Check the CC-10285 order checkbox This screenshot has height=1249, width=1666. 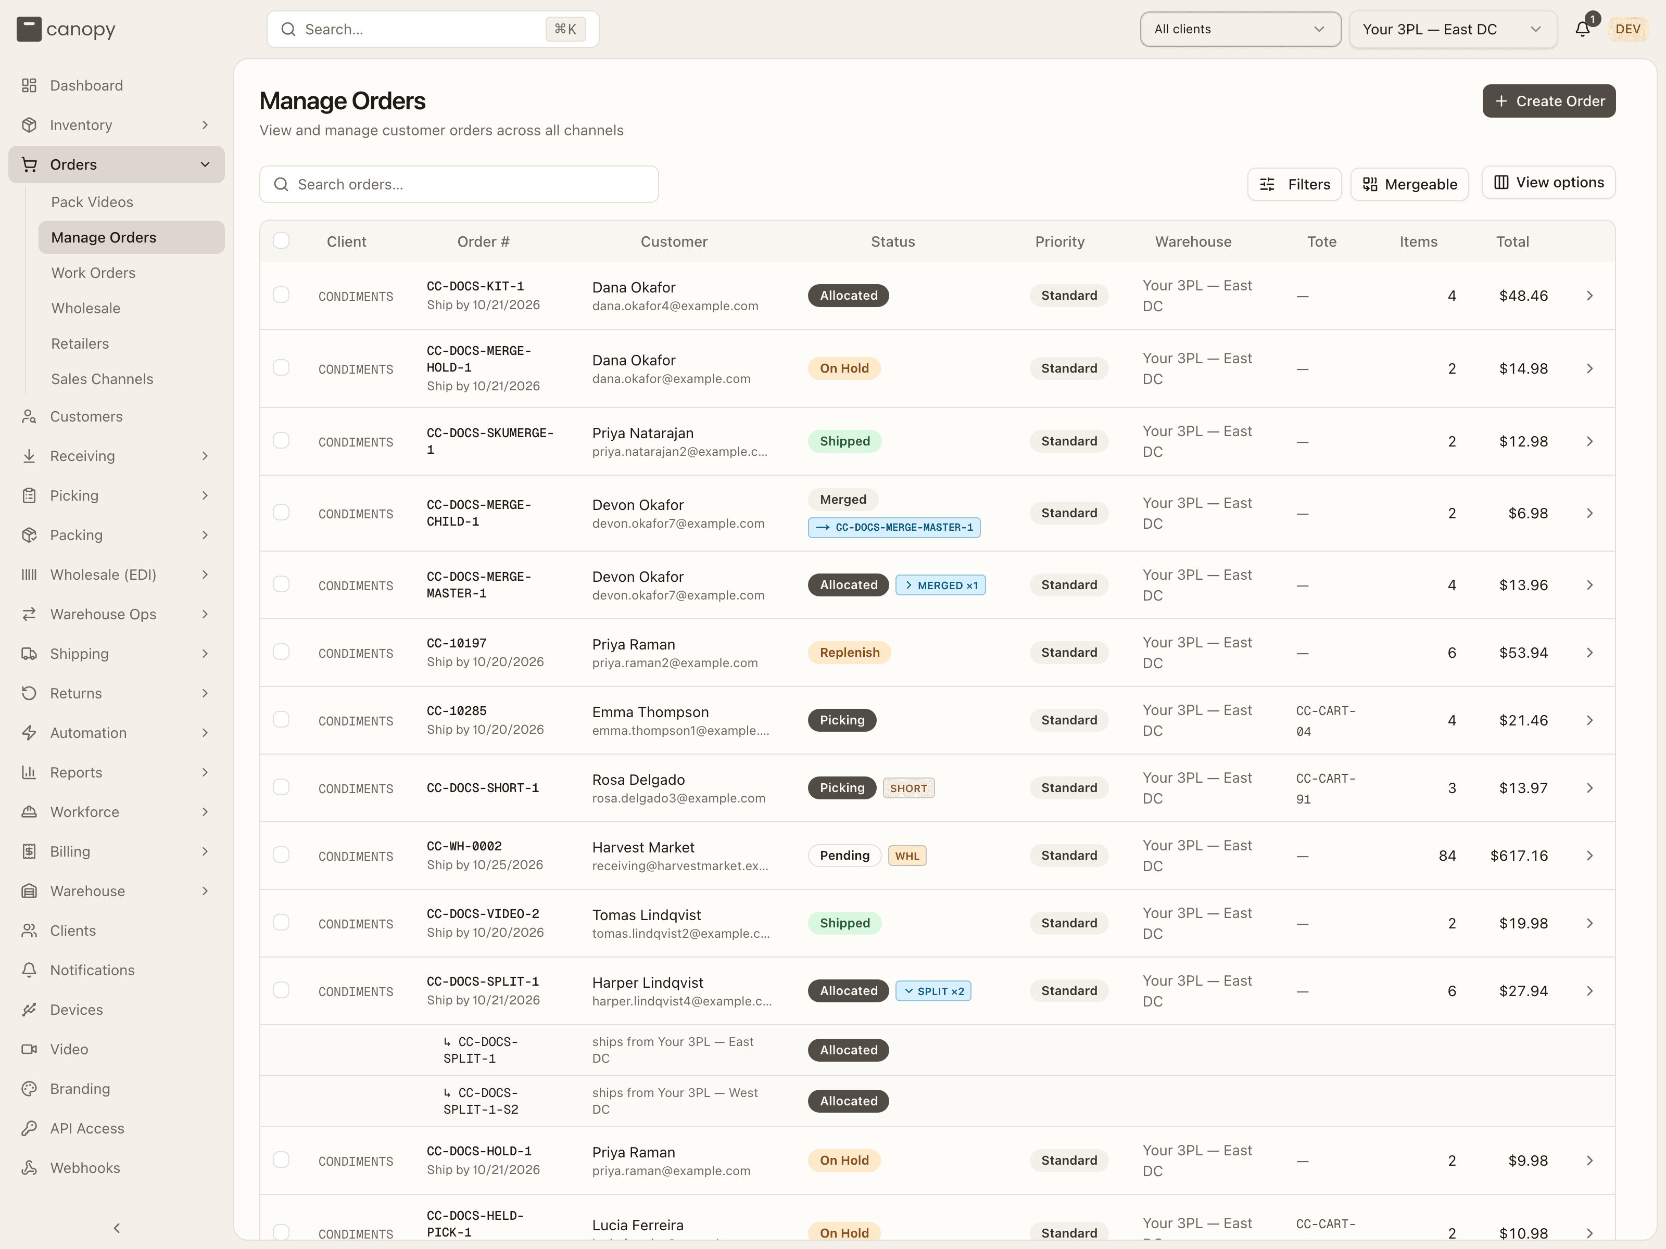pyautogui.click(x=281, y=720)
